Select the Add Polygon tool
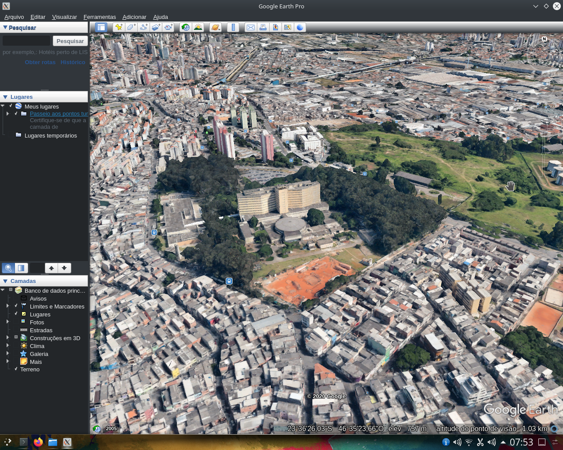The height and width of the screenshot is (450, 563). 131,27
